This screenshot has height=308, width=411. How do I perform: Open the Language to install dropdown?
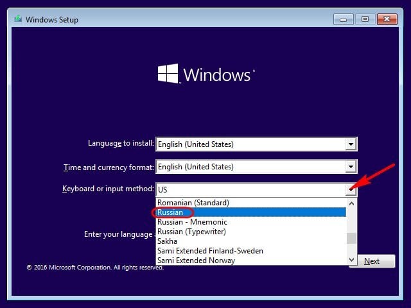tap(351, 144)
